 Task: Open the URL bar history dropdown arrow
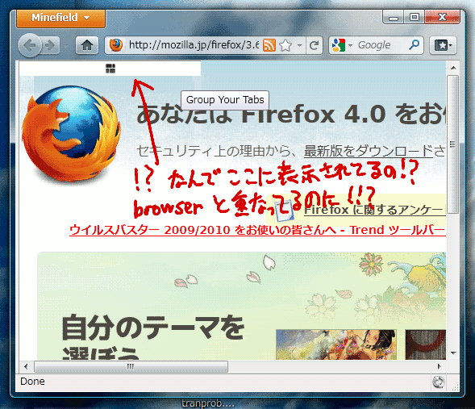click(x=300, y=45)
